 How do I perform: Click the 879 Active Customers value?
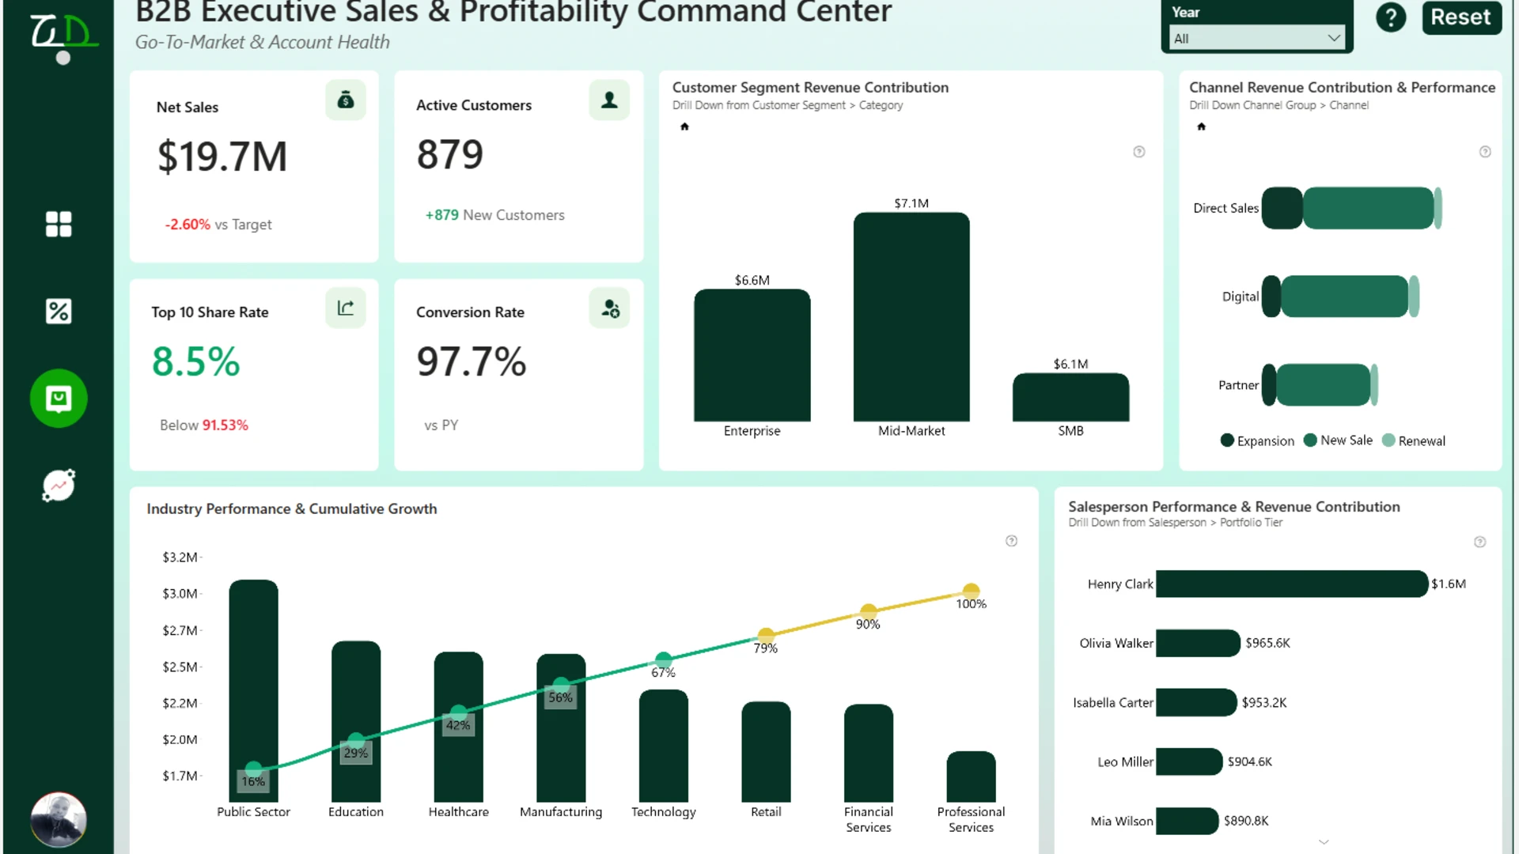tap(449, 154)
